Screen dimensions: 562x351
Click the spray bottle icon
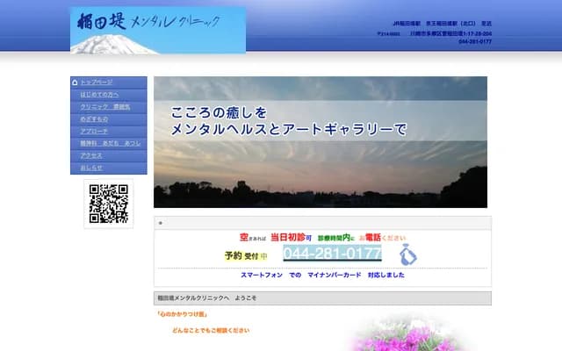(x=407, y=255)
